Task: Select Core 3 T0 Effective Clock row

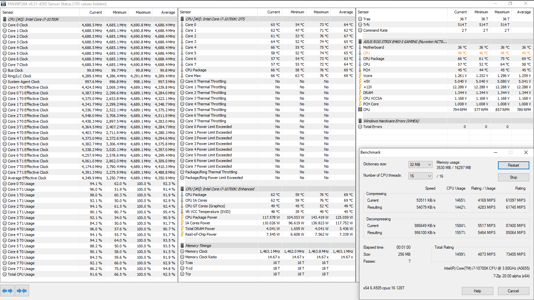Action: tap(89, 121)
